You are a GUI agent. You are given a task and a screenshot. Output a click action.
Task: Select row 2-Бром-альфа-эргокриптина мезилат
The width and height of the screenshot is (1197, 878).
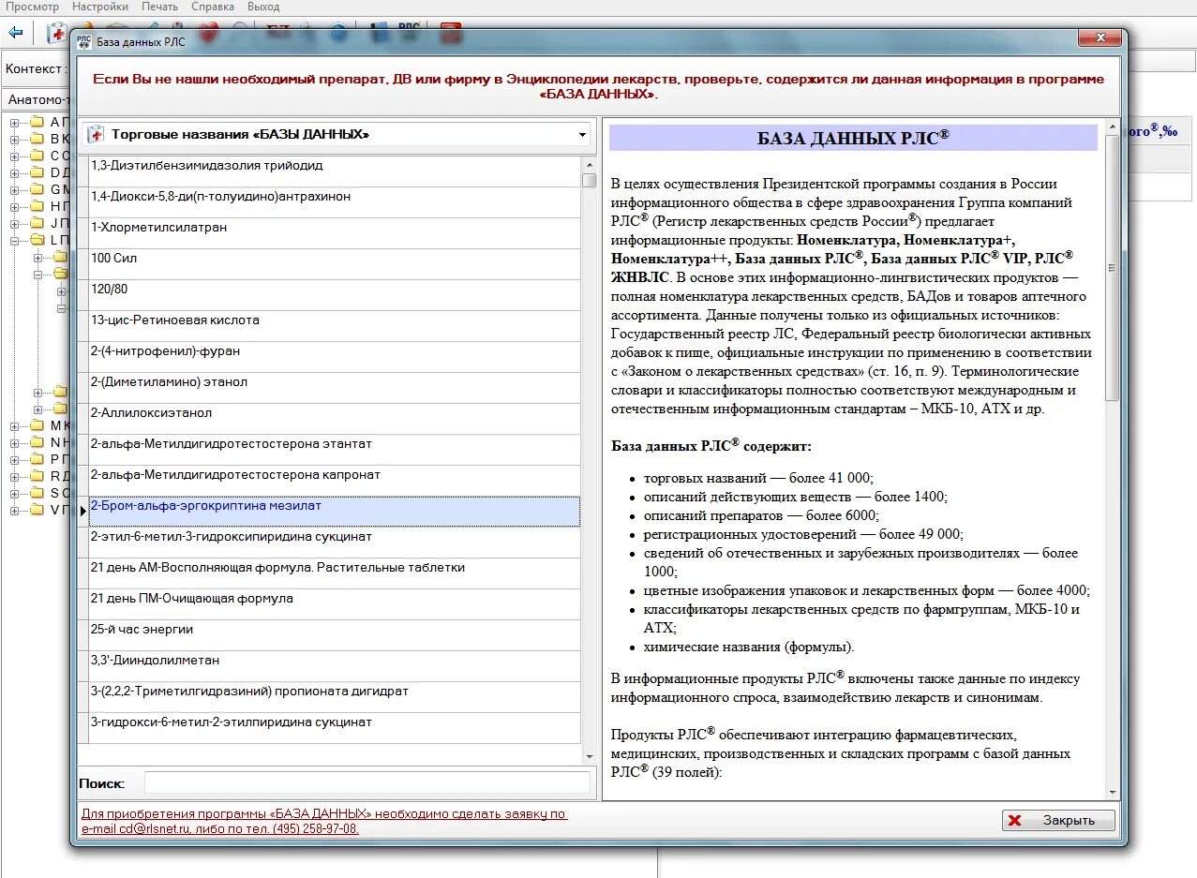(335, 512)
